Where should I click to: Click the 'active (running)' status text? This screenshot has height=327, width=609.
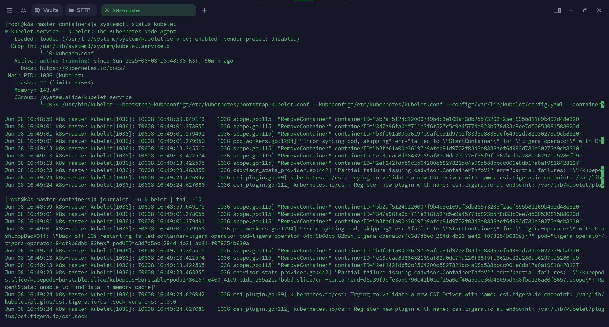point(65,61)
